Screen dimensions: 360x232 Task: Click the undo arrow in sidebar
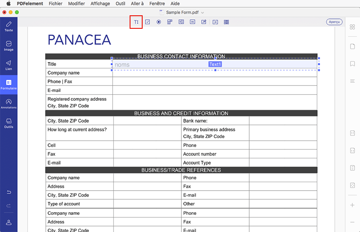[9, 192]
